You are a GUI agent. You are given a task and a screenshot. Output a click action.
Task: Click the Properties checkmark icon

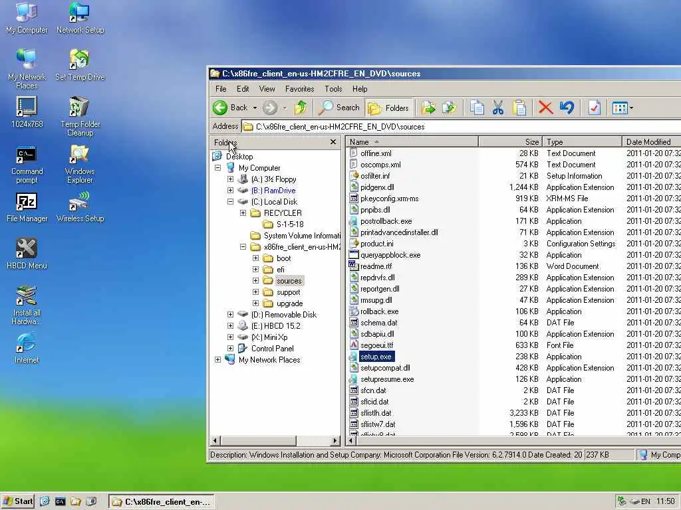point(594,108)
